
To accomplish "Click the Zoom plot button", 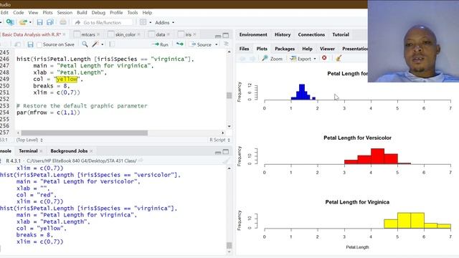I will pos(273,59).
